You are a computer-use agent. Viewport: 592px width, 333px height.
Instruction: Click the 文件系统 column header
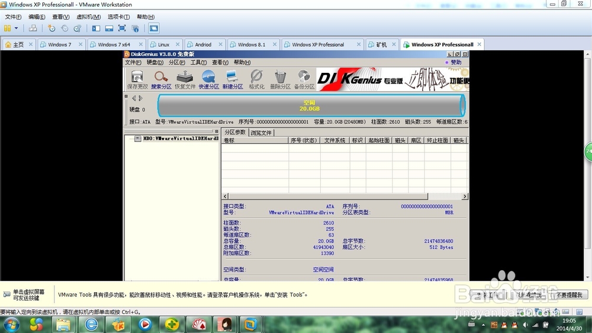[335, 140]
